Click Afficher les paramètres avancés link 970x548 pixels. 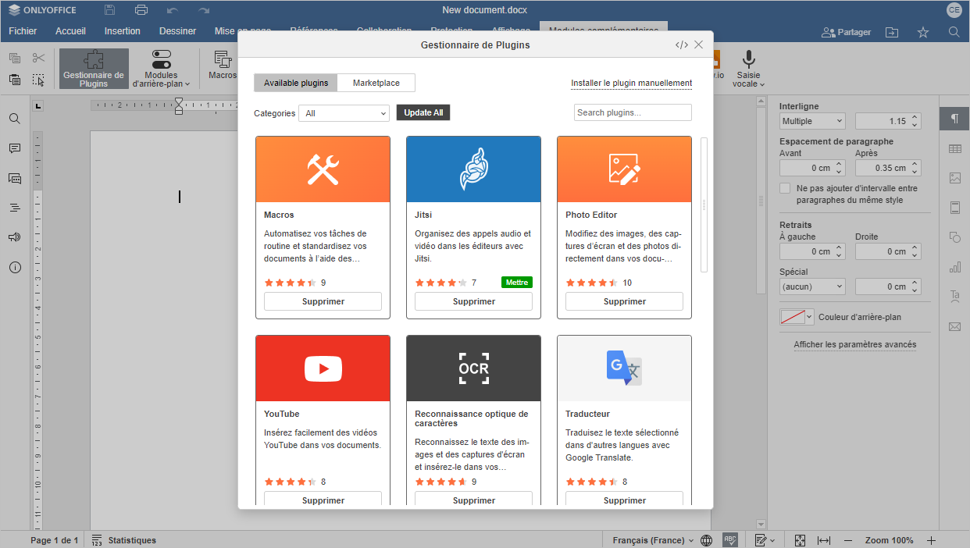point(855,344)
